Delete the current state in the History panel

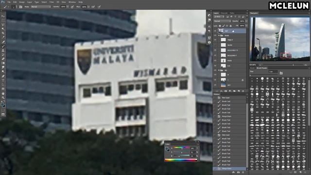243,172
